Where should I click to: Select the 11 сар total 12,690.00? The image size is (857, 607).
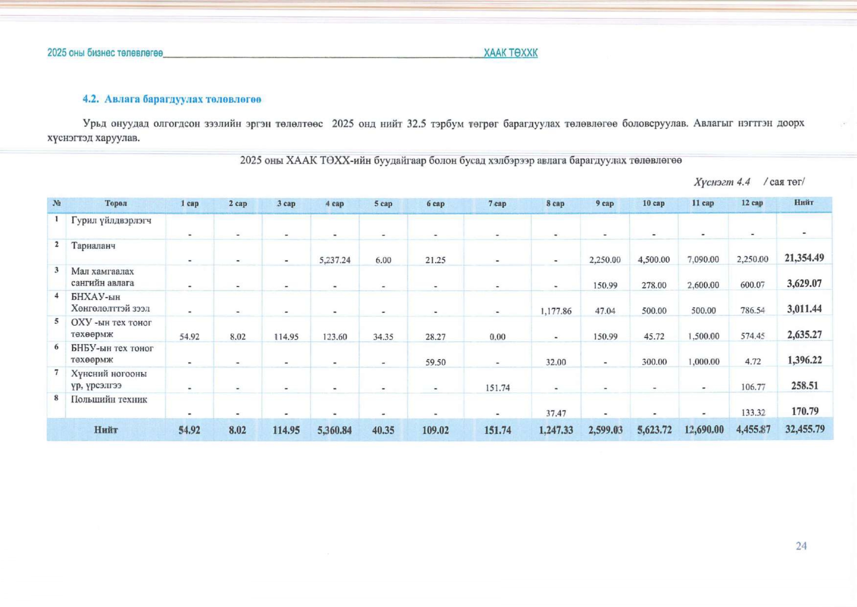703,430
